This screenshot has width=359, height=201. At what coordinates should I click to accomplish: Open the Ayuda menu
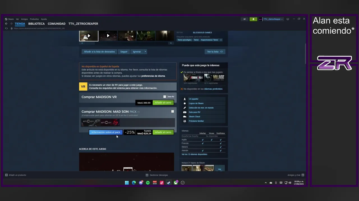tap(44, 19)
